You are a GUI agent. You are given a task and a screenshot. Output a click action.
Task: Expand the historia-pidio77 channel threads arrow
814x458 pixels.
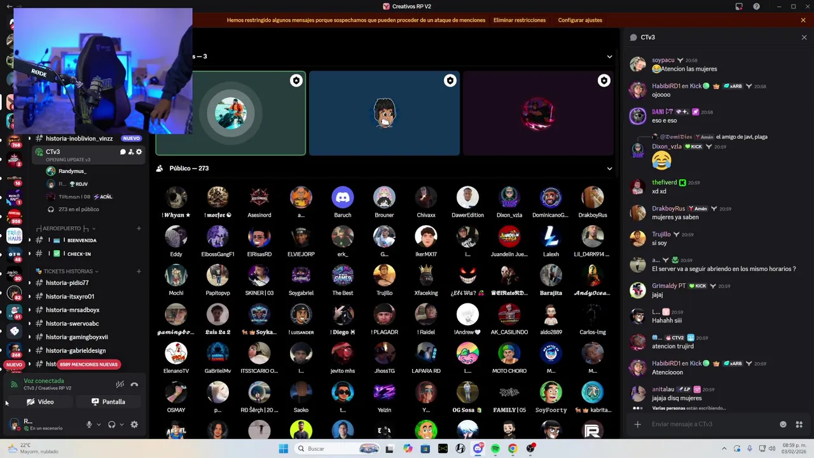(29, 283)
